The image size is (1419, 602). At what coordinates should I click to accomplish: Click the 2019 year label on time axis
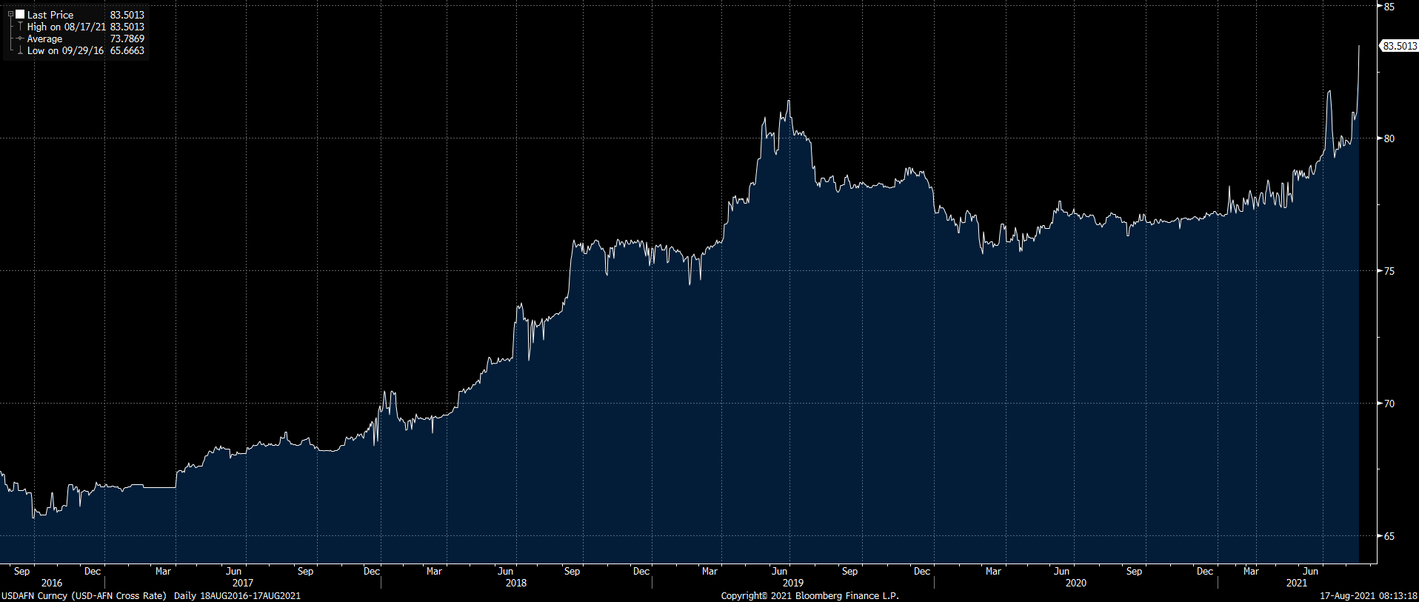pyautogui.click(x=793, y=583)
